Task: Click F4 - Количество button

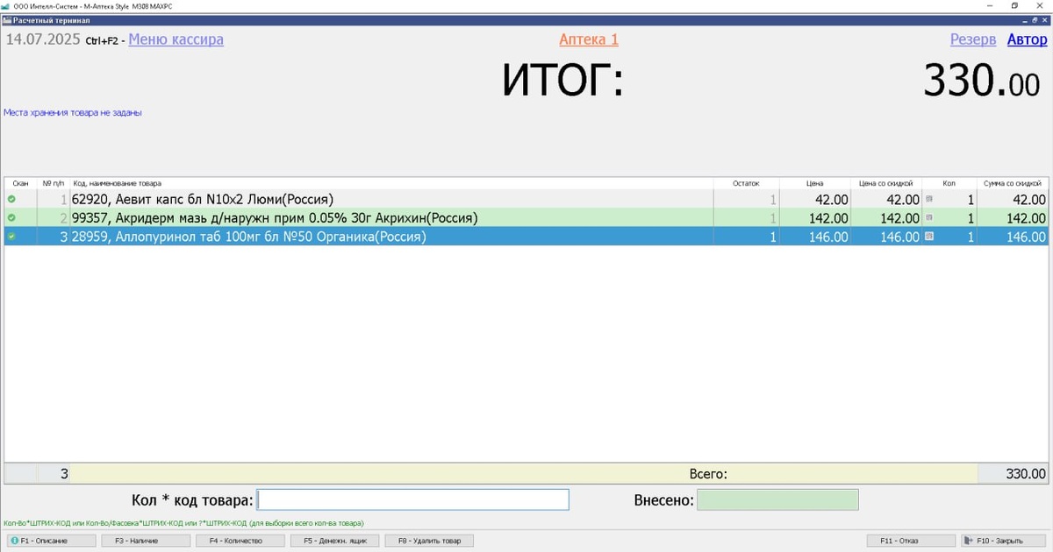Action: coord(240,541)
